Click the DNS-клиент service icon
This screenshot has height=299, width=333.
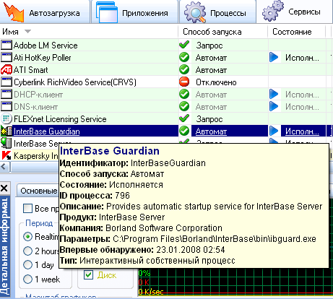(7, 107)
